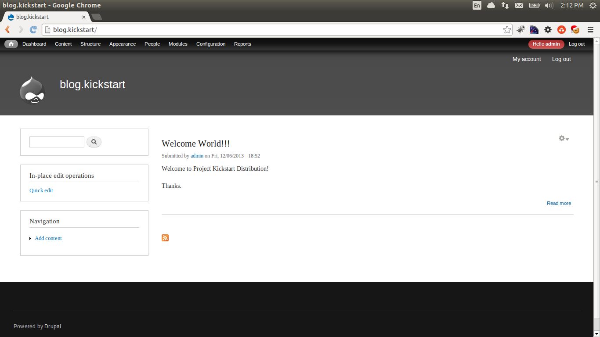The width and height of the screenshot is (600, 337).
Task: Click the mail envelope icon in system tray
Action: tap(519, 5)
